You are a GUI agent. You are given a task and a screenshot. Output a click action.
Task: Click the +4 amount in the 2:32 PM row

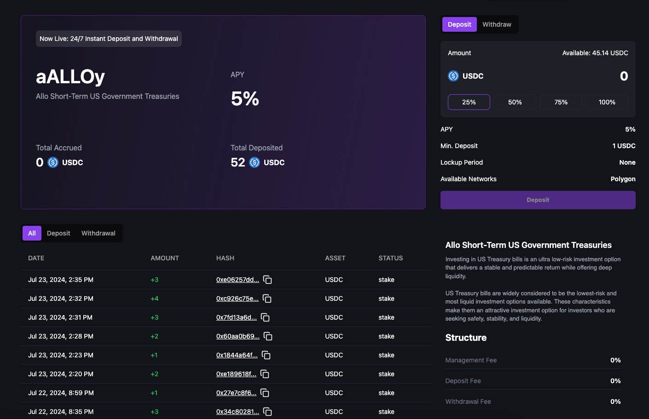[x=155, y=298]
